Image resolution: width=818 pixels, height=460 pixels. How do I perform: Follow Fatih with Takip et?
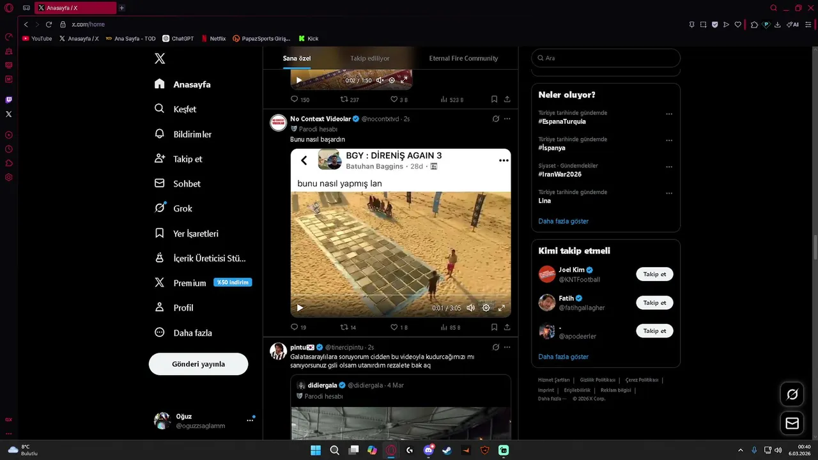(x=654, y=303)
